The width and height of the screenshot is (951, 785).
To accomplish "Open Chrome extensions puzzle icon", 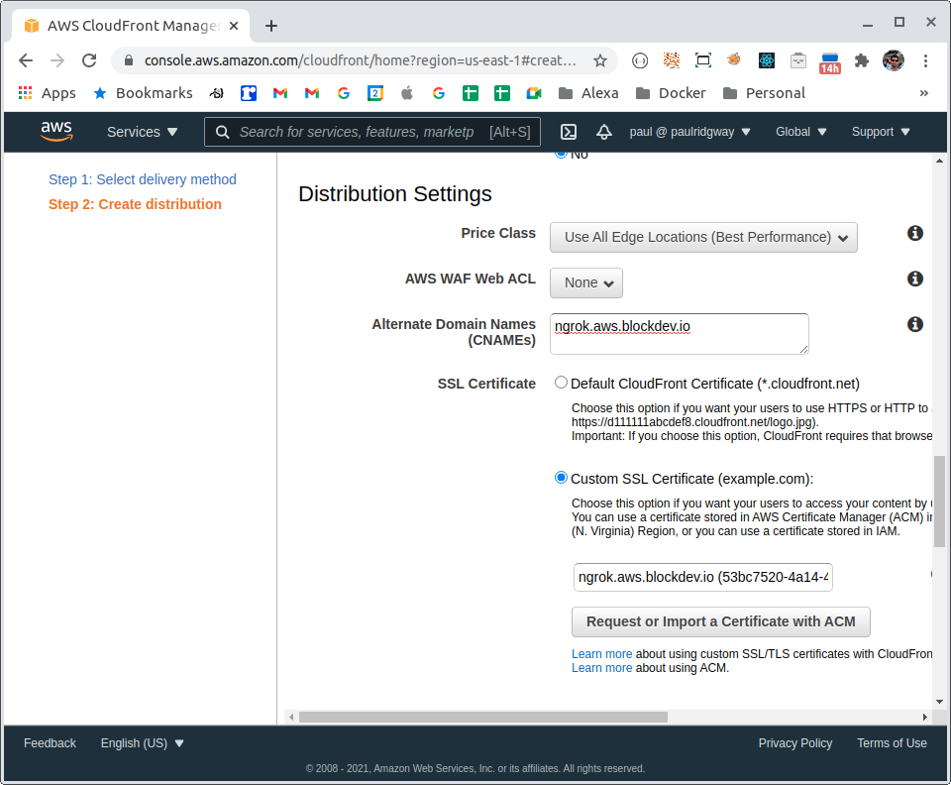I will point(861,60).
